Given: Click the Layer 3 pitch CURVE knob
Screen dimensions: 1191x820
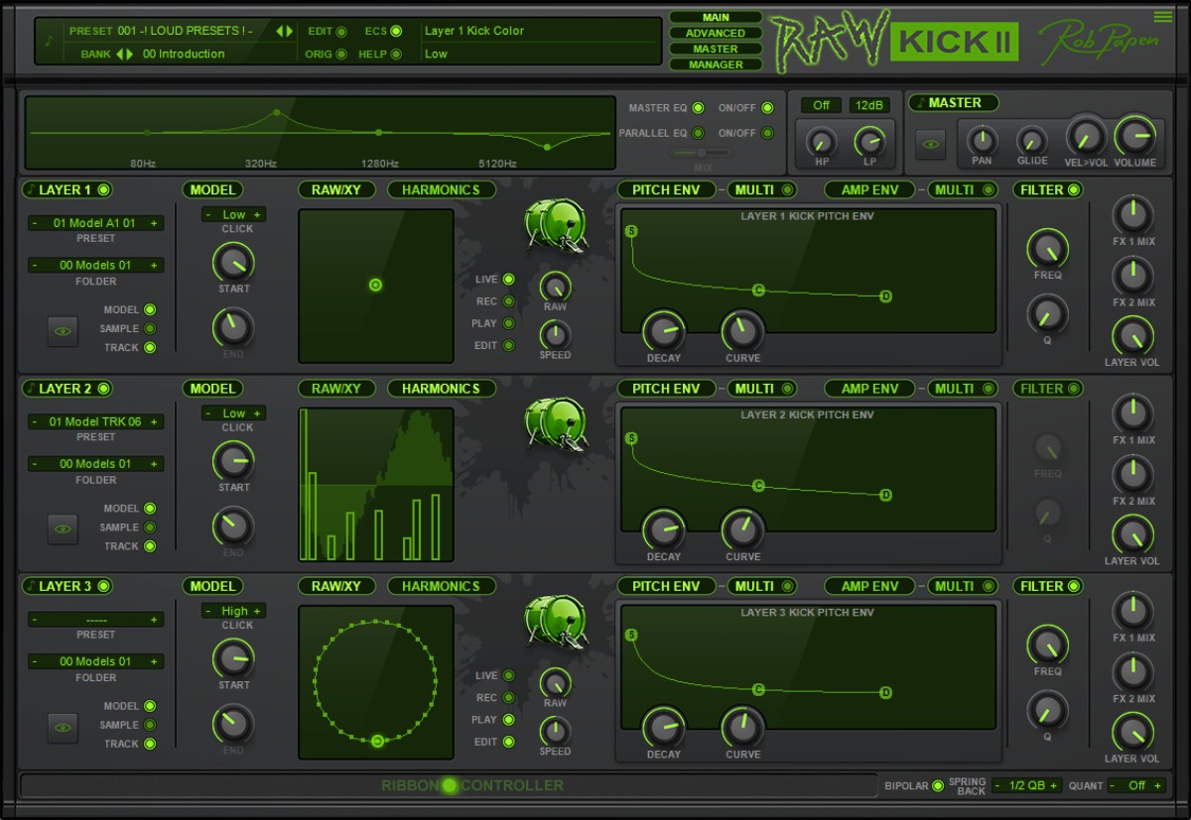Looking at the screenshot, I should [x=742, y=729].
